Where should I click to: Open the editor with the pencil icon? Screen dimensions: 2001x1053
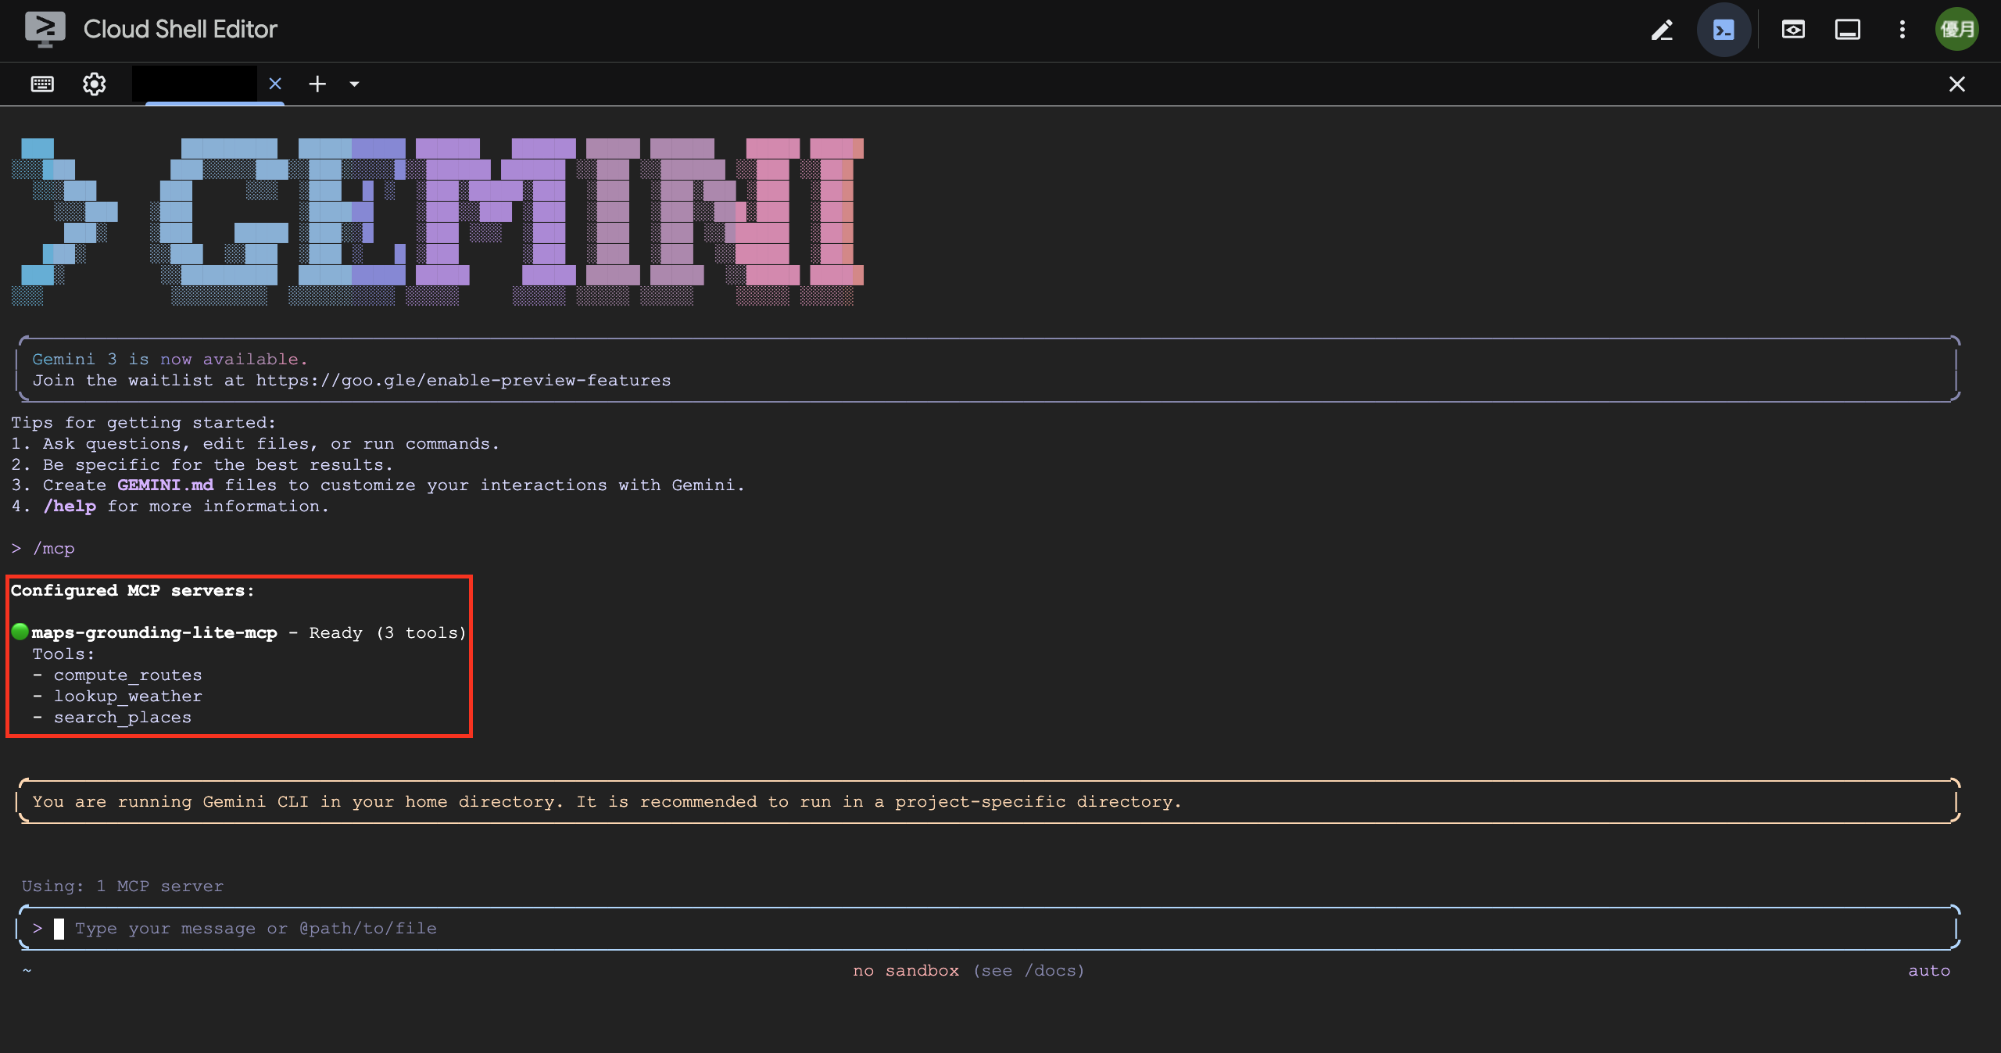click(1662, 30)
